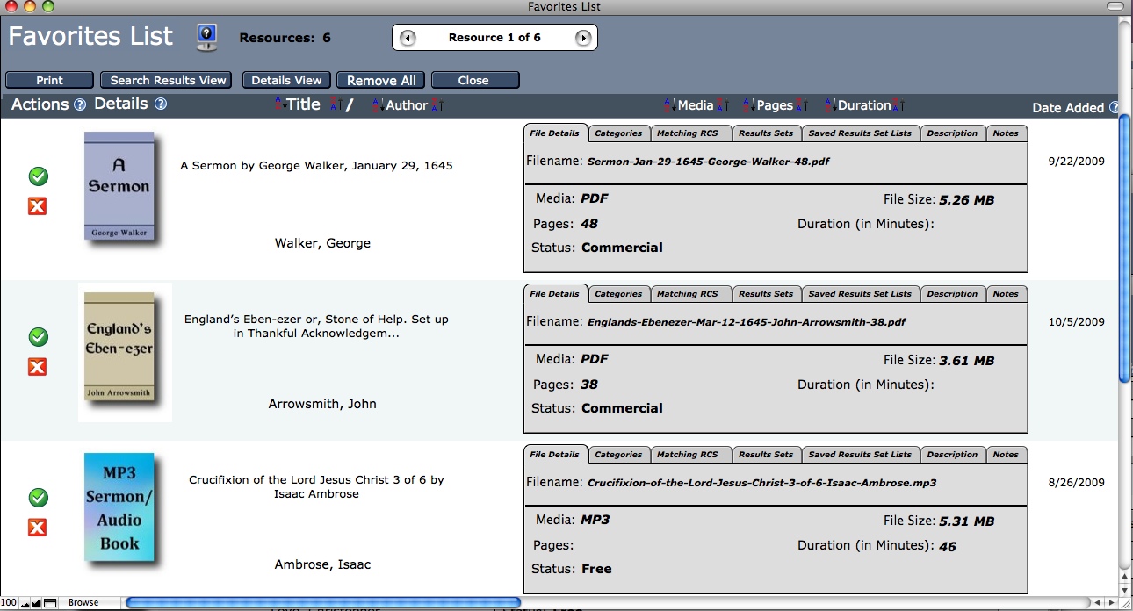
Task: Open Description tab for George Walker sermon
Action: 952,133
